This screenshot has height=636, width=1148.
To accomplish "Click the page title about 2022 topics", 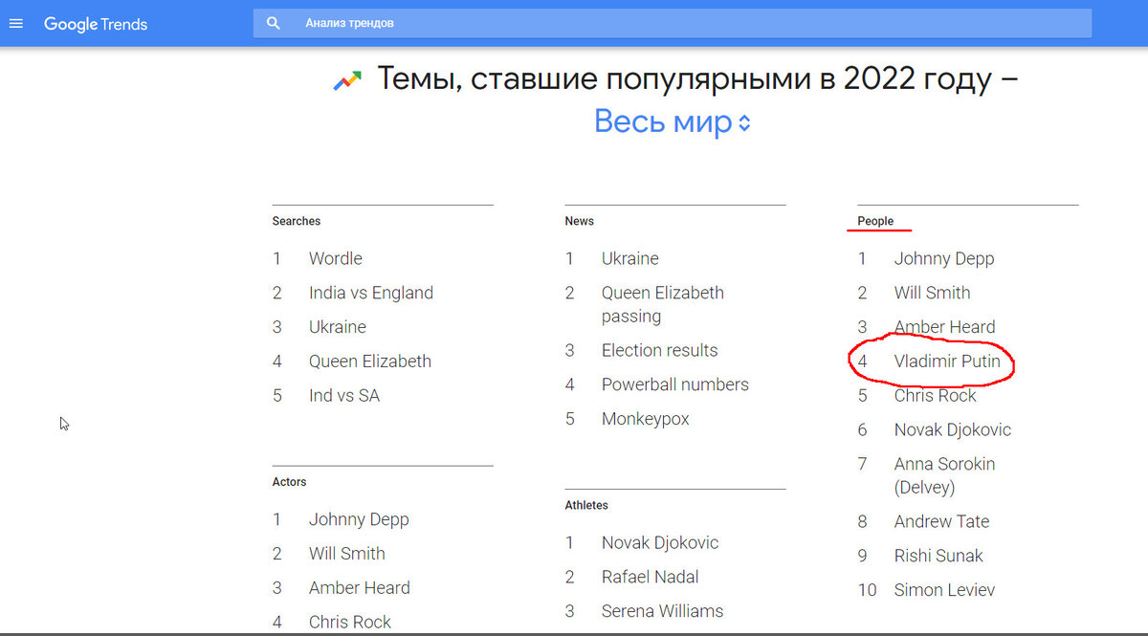I will (697, 79).
